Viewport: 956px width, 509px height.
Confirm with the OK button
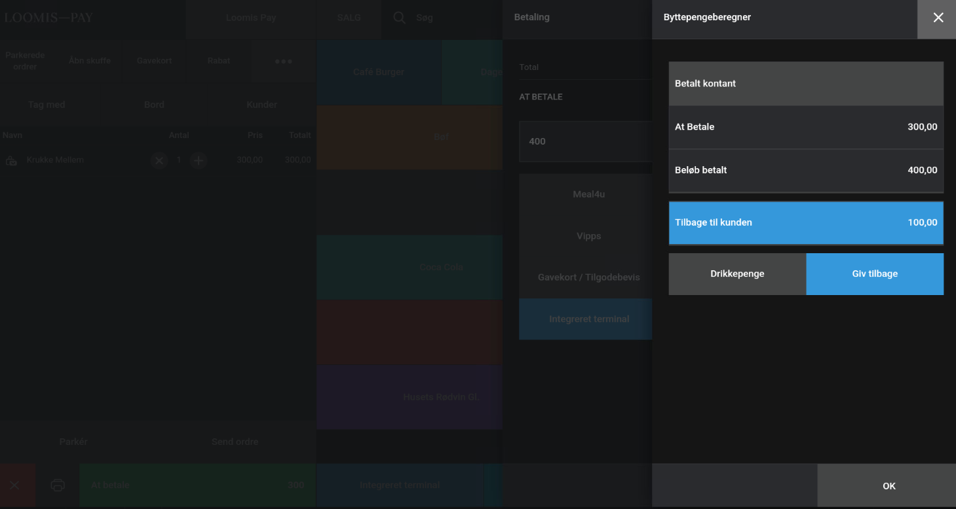[x=888, y=485]
